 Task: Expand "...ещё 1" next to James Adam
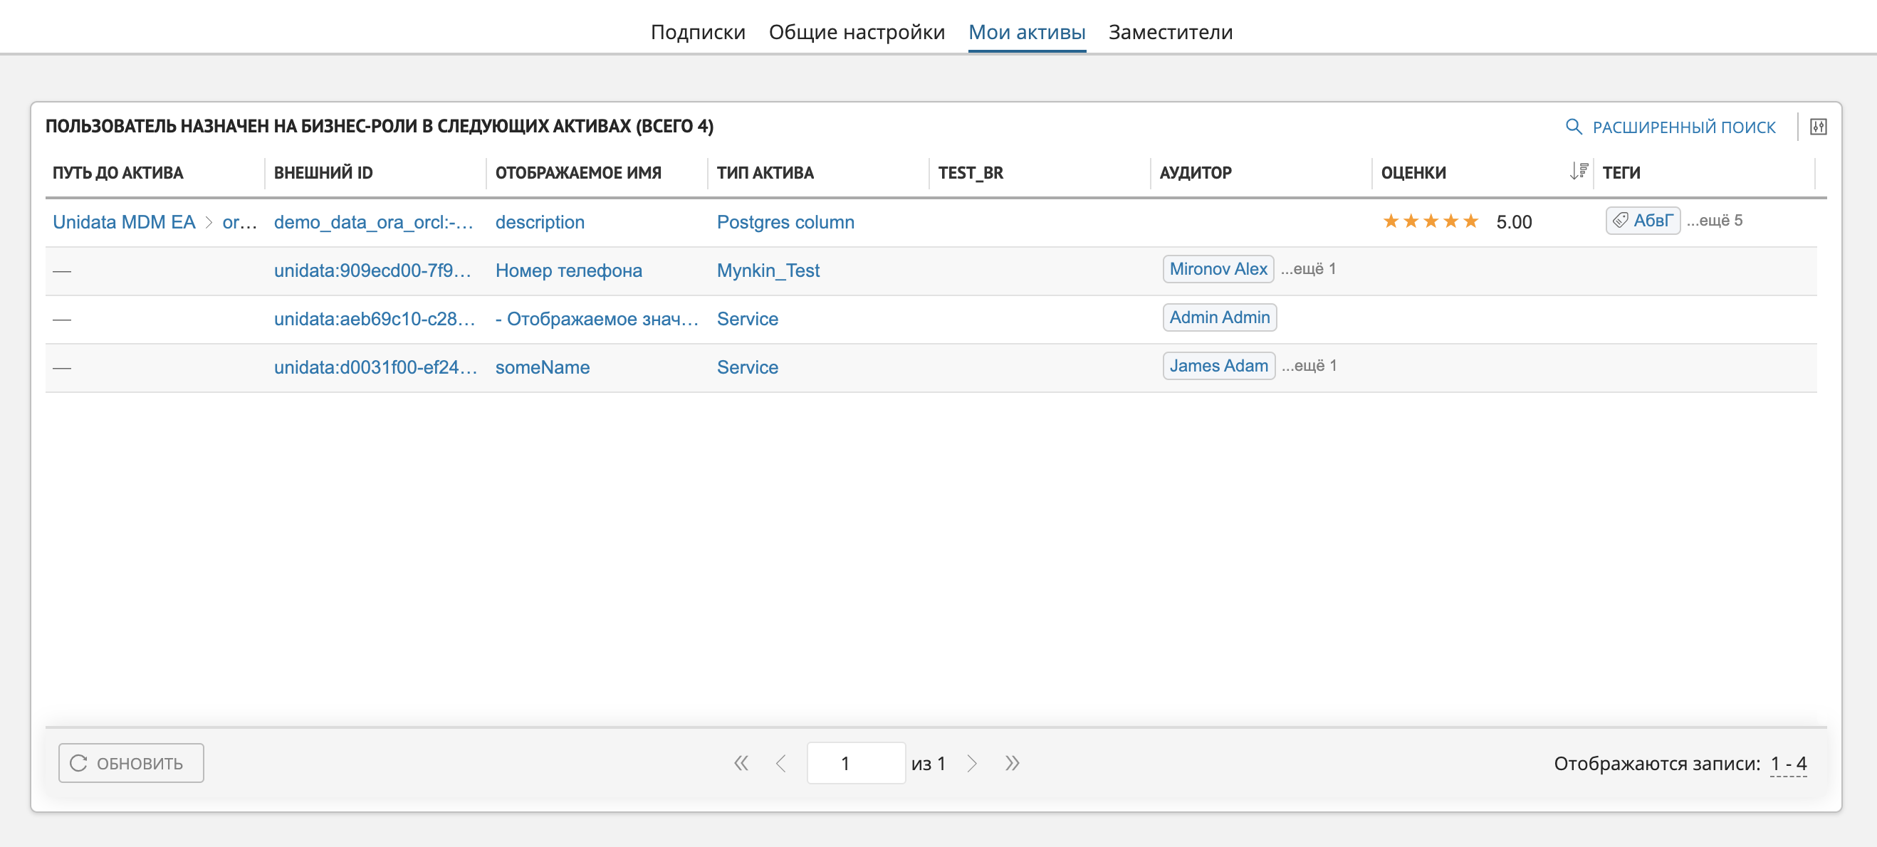click(1309, 366)
